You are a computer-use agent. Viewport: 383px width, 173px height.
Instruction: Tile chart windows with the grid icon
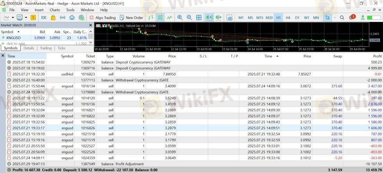(x=199, y=18)
